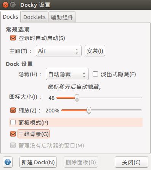Uncheck the 缩放(Z) zoom checkbox
The height and width of the screenshot is (170, 151).
(13, 110)
